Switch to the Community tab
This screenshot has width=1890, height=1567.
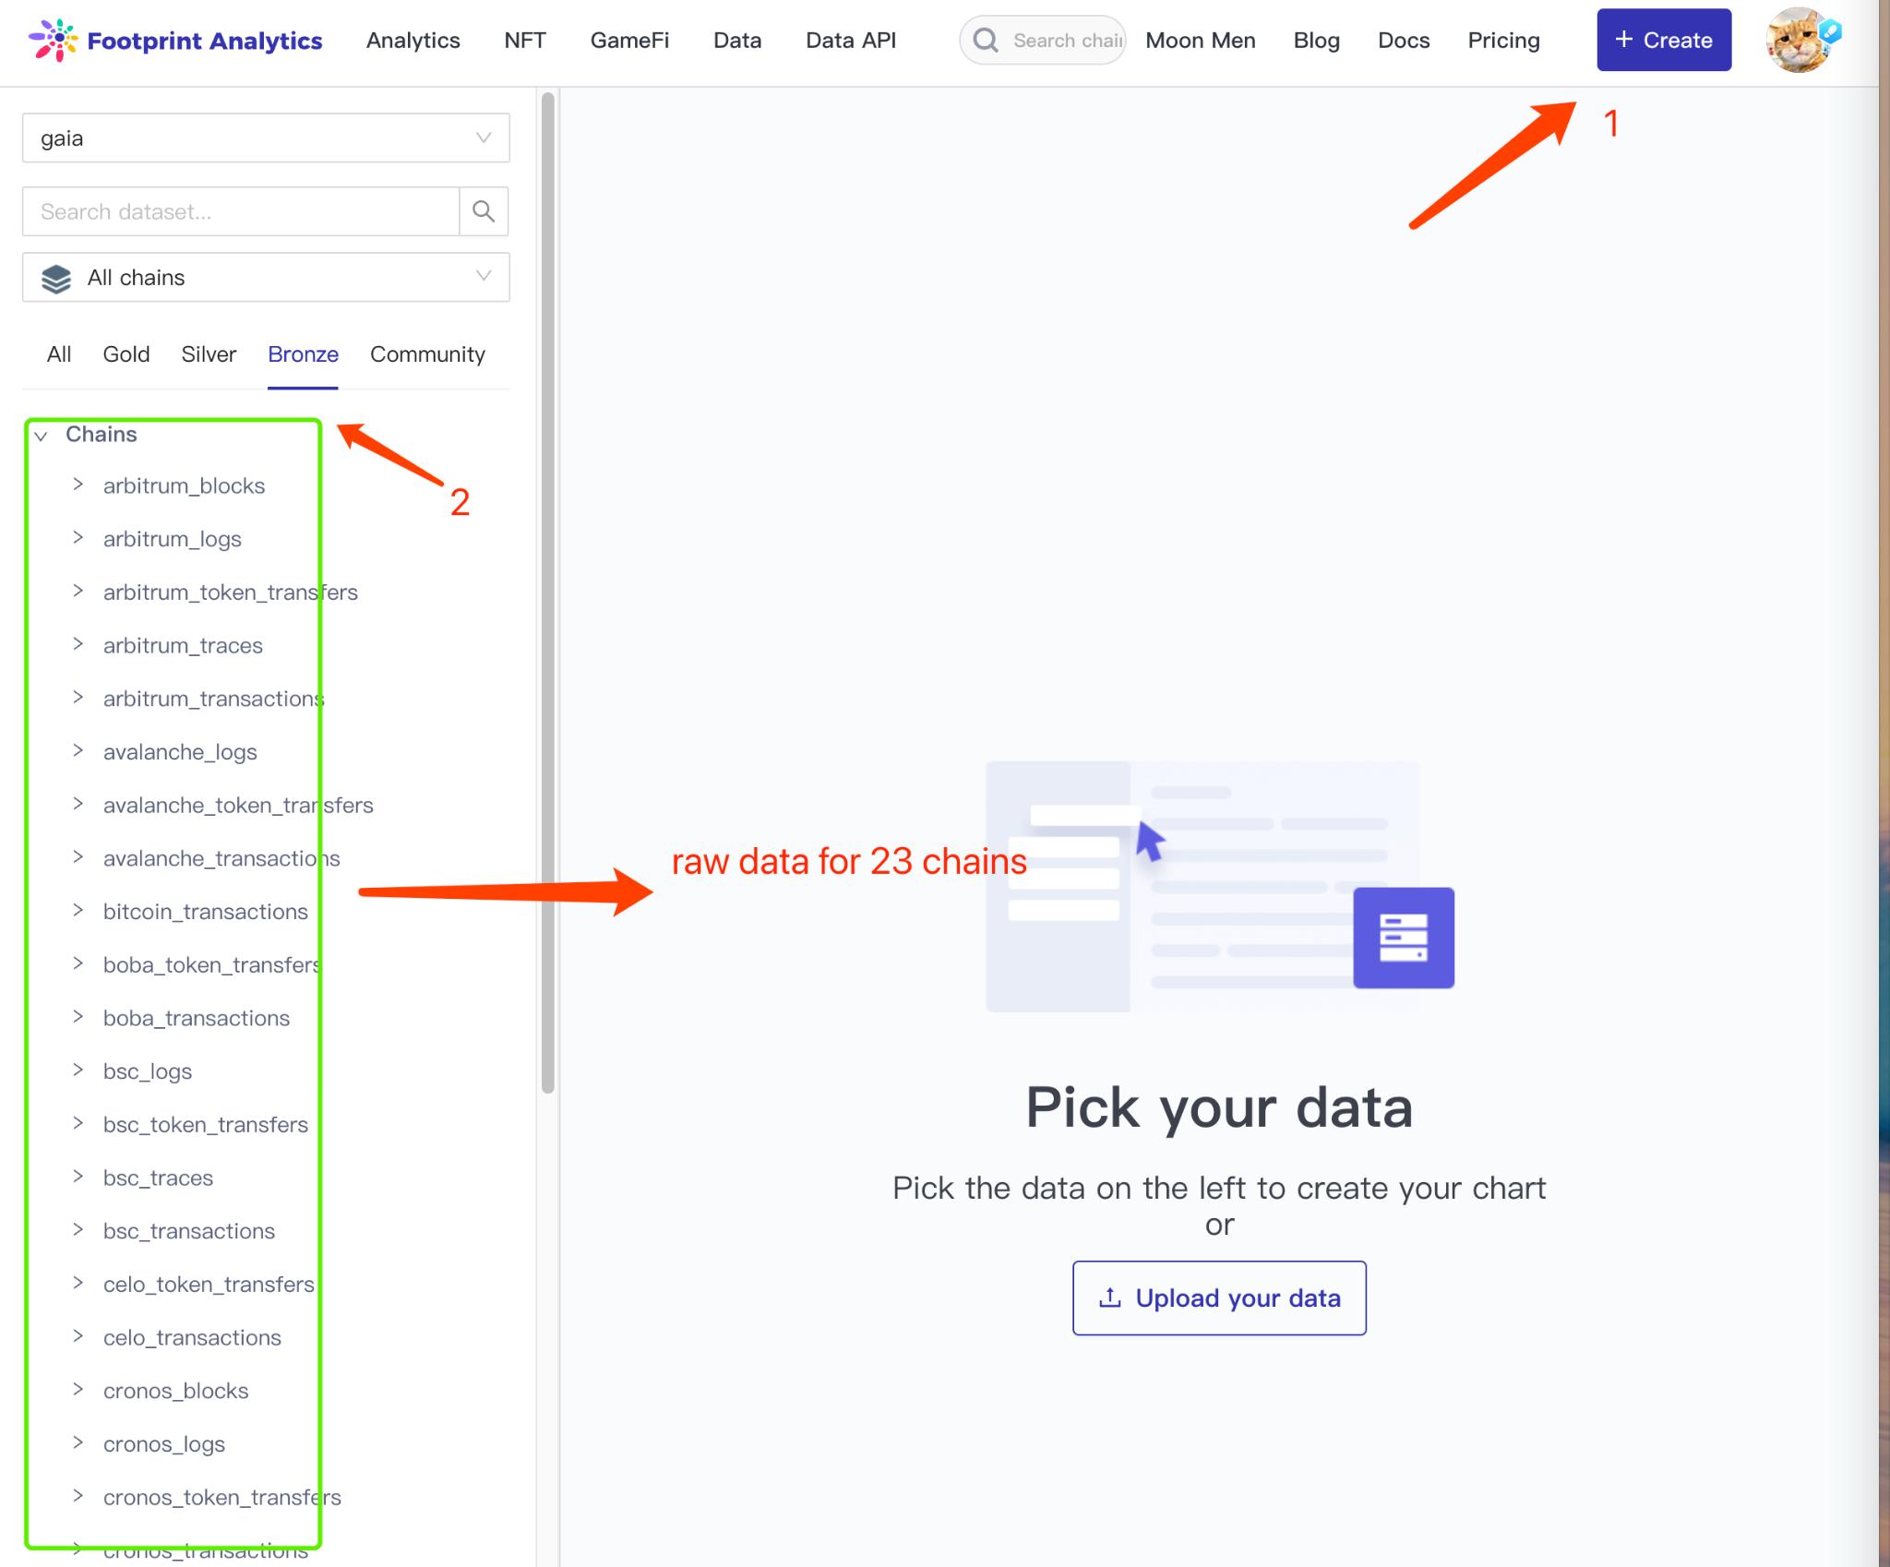tap(427, 354)
